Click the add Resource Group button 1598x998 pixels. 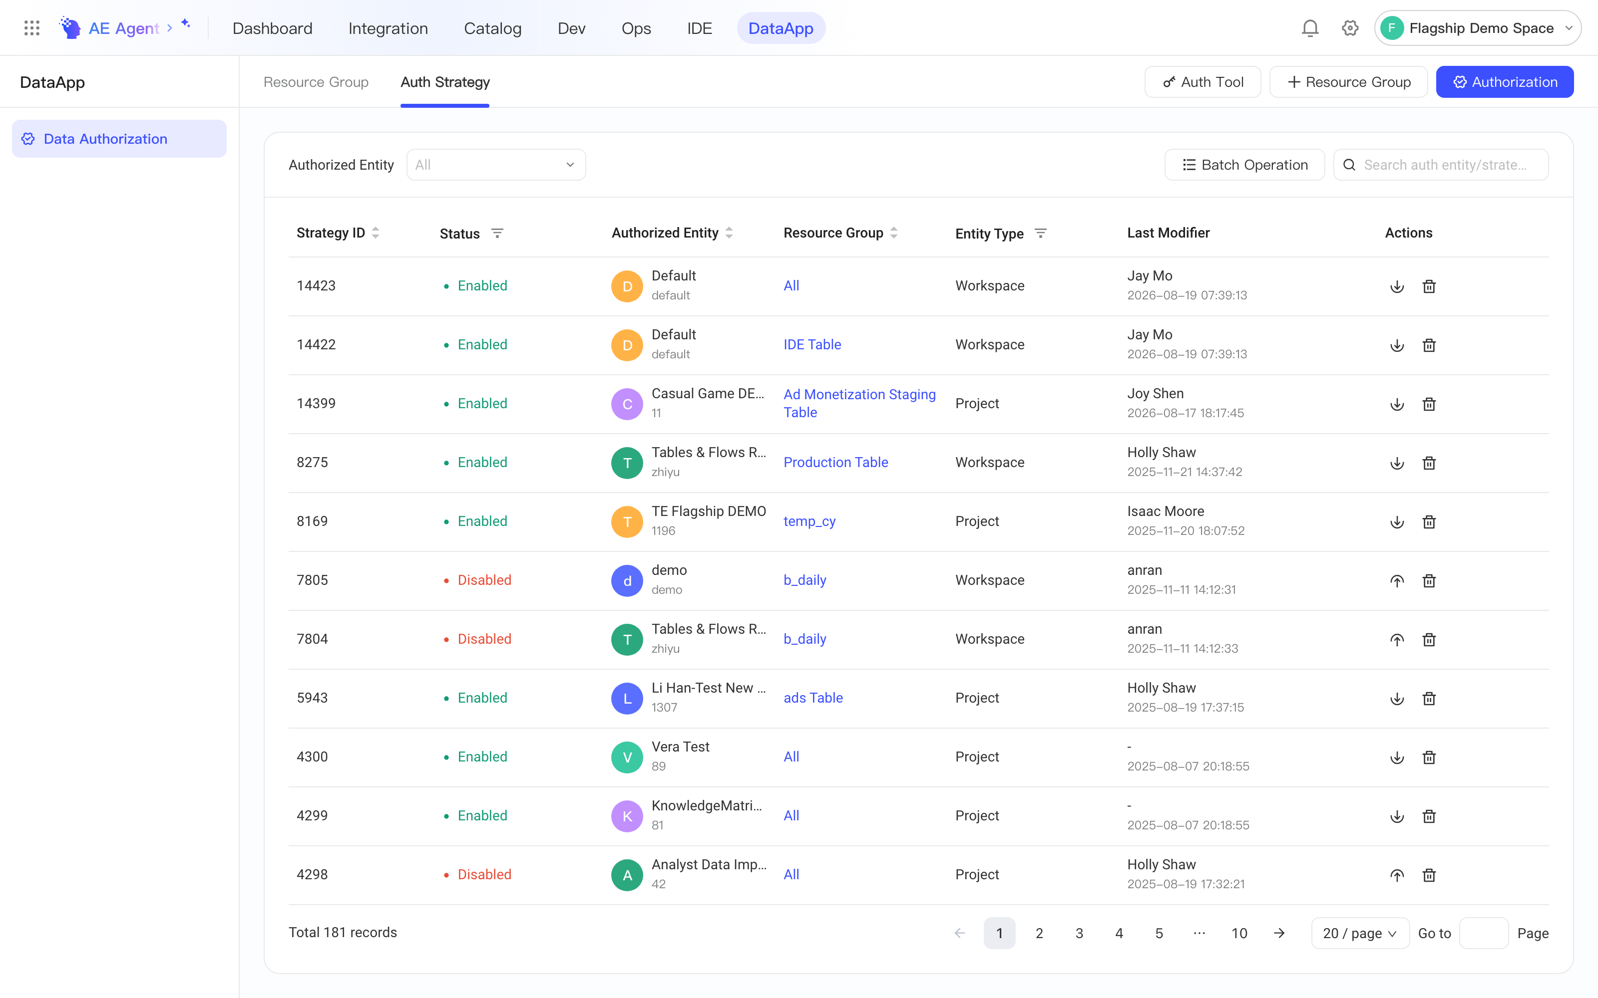coord(1348,82)
